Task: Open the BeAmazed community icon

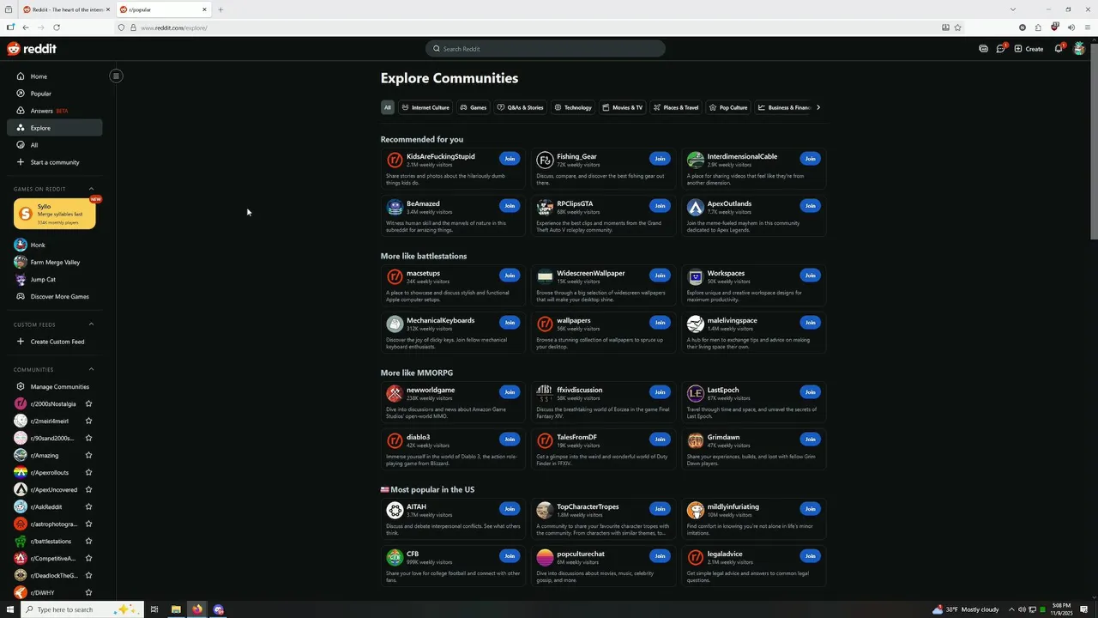Action: (395, 207)
